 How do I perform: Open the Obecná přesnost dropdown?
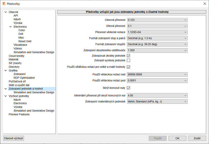click(x=157, y=20)
